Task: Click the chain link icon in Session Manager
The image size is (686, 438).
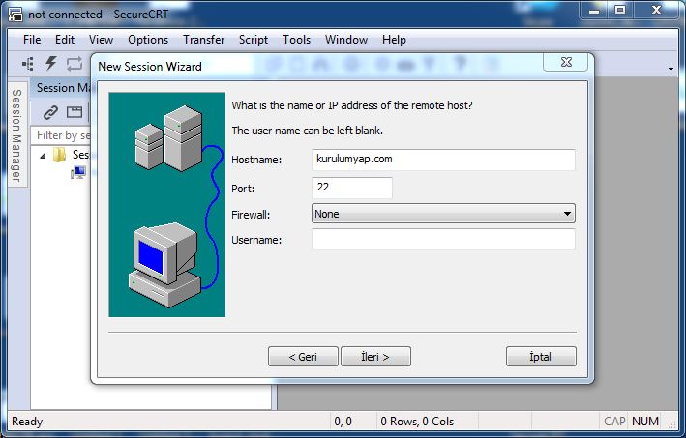Action: pos(50,112)
